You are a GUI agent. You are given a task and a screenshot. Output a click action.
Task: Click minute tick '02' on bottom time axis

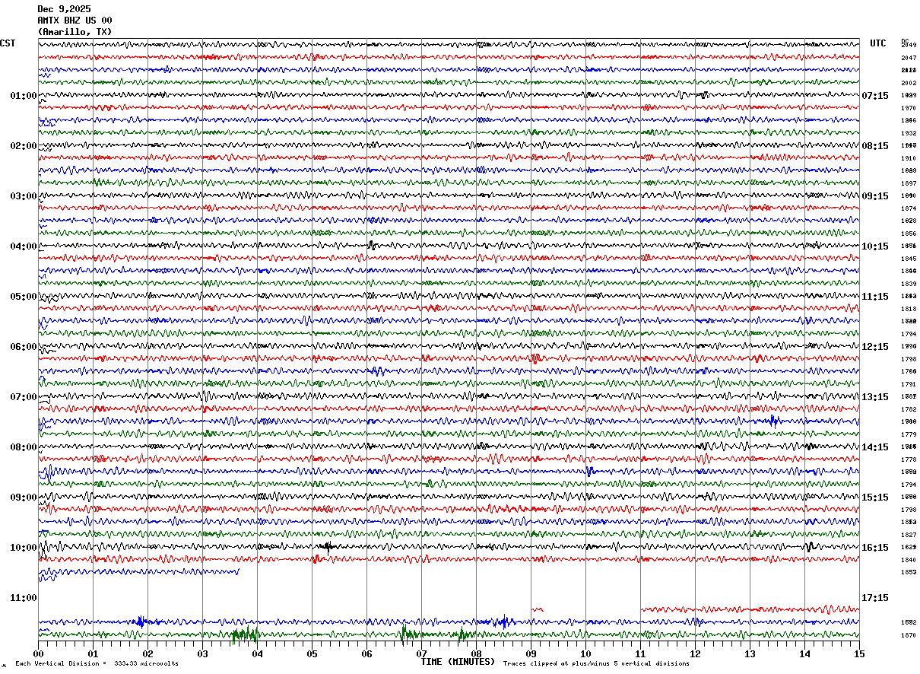pyautogui.click(x=148, y=653)
